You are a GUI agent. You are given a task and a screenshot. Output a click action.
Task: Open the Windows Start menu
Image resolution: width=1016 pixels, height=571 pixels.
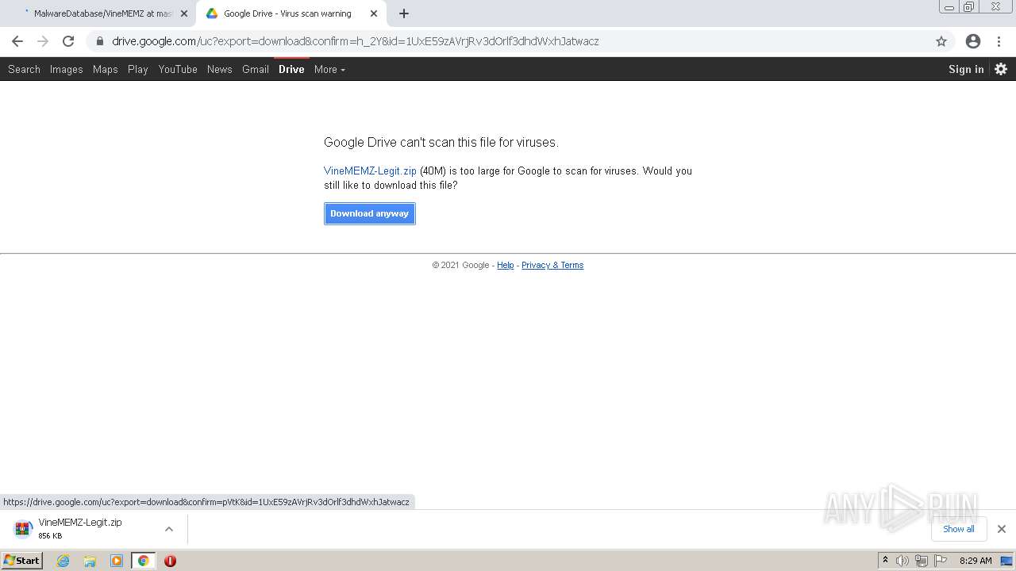tap(22, 560)
